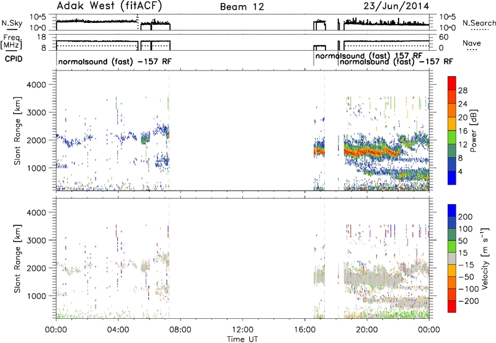Click the light green 15 to 50 velocity segment
The height and width of the screenshot is (343, 496).
coord(452,246)
